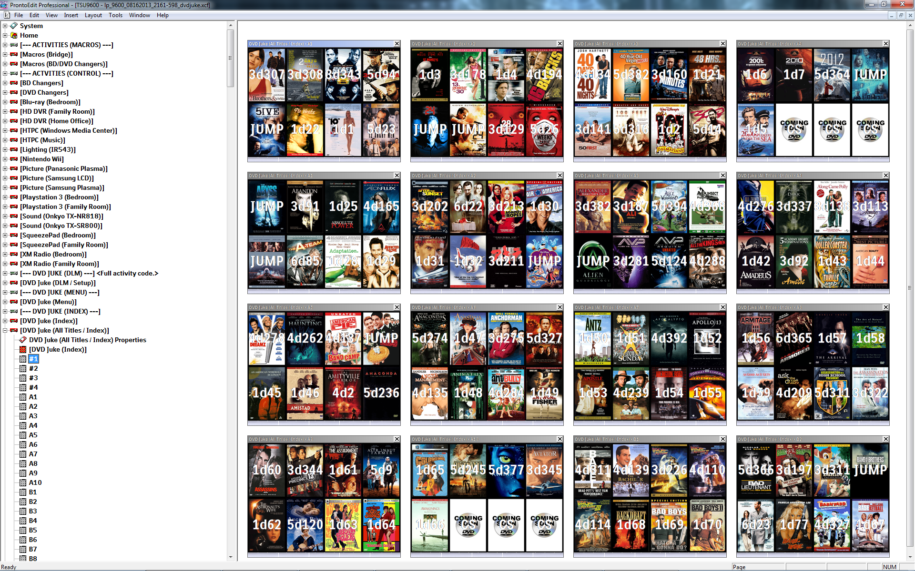Viewport: 915px width, 571px height.
Task: Select page #1 in the tree
Action: coord(33,359)
